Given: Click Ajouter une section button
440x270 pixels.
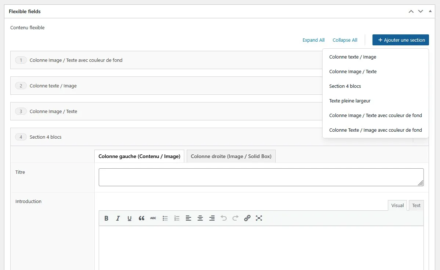Looking at the screenshot, I should [x=401, y=40].
